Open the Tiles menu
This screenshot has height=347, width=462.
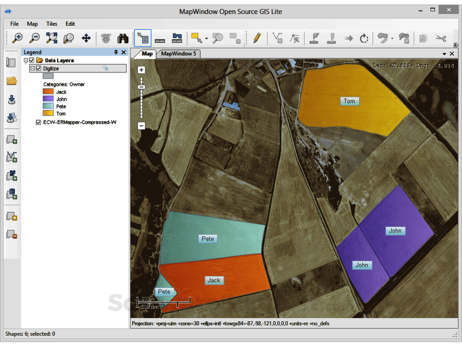pyautogui.click(x=51, y=24)
